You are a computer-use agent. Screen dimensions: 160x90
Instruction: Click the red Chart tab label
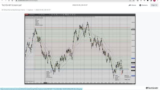click(x=26, y=15)
